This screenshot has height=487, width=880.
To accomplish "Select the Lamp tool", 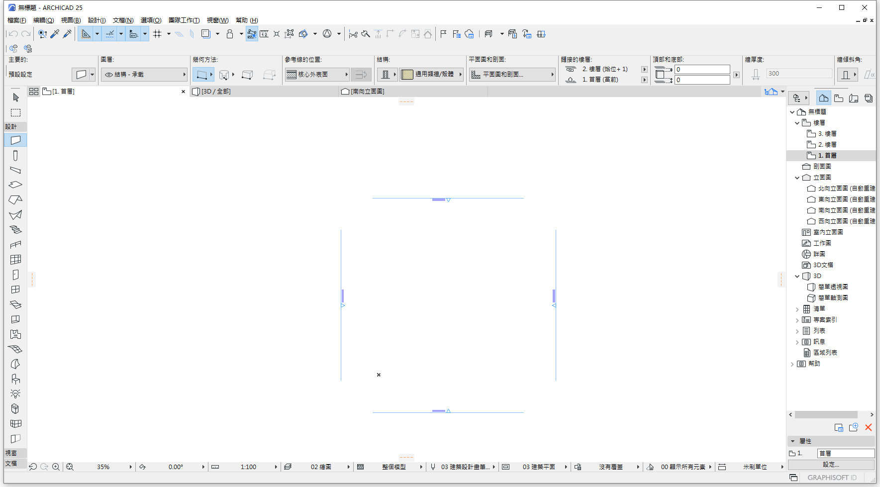I will (15, 394).
